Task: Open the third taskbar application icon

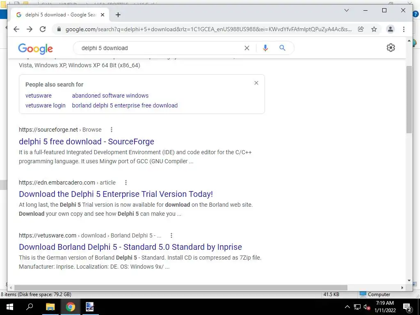Action: pyautogui.click(x=90, y=307)
